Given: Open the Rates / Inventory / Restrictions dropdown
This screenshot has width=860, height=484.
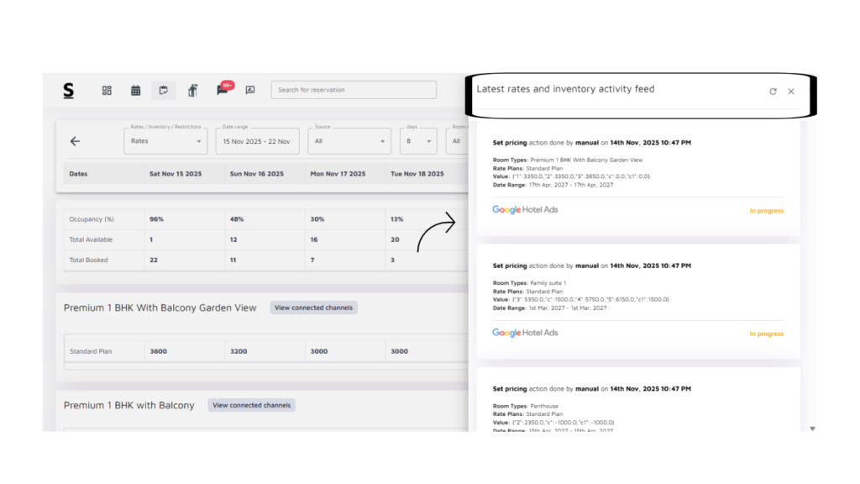Looking at the screenshot, I should coord(165,141).
